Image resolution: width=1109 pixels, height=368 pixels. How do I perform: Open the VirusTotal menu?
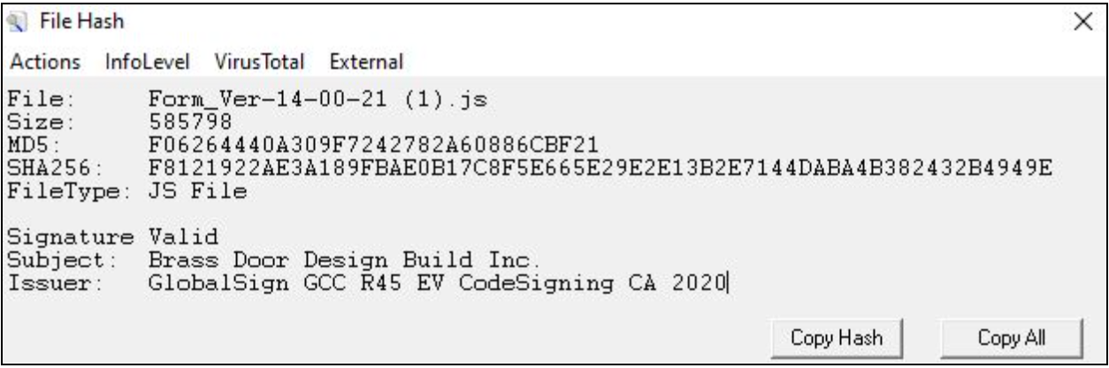click(x=258, y=62)
